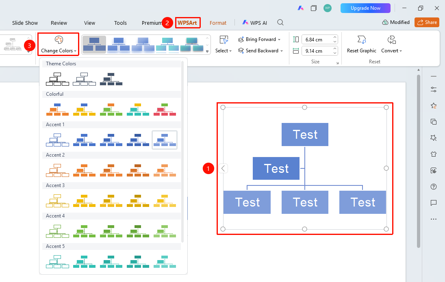Select the first WPSArt style thumbnail
The width and height of the screenshot is (445, 282).
[x=94, y=45]
